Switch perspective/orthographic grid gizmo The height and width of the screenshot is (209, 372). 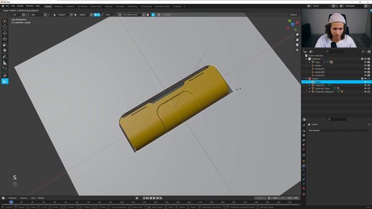[x=297, y=50]
